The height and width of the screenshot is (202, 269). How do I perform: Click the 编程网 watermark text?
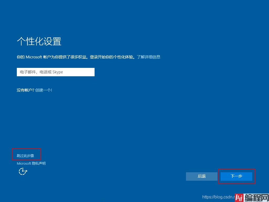point(256,197)
